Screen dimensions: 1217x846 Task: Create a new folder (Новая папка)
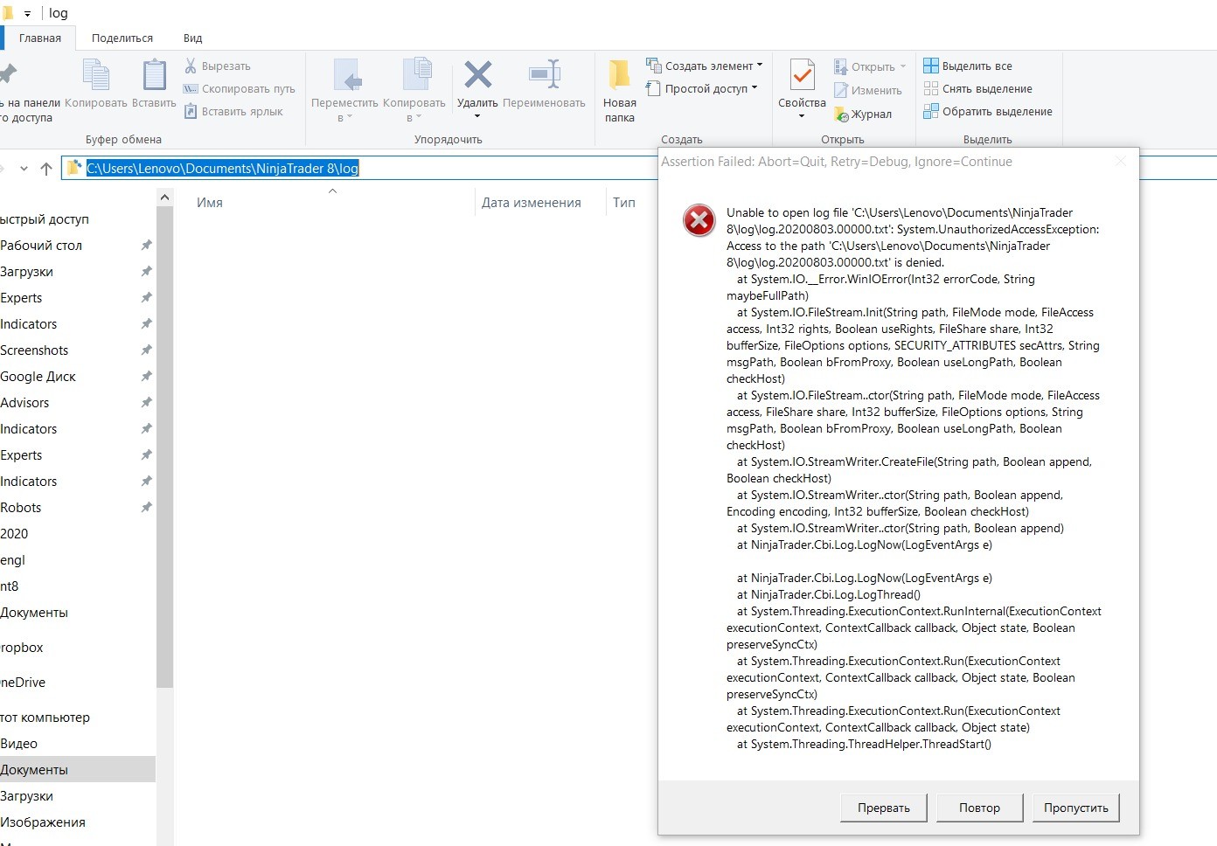coord(620,90)
